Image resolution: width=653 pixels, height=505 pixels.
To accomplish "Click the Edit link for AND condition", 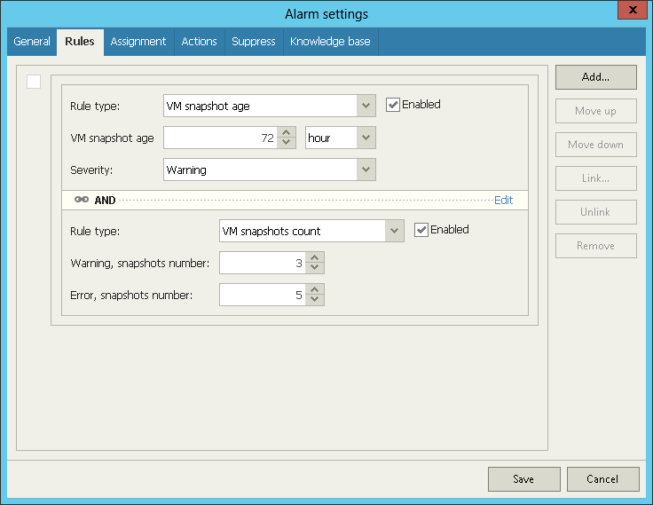I will pyautogui.click(x=503, y=200).
